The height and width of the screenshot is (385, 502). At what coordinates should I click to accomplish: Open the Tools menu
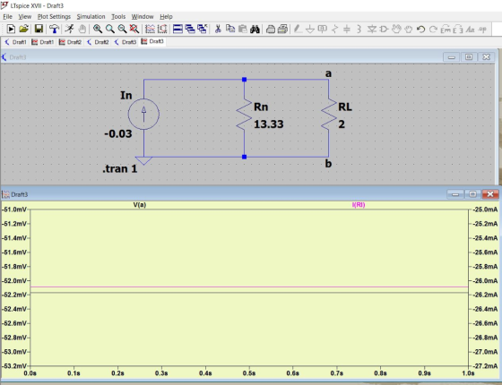[x=118, y=16]
